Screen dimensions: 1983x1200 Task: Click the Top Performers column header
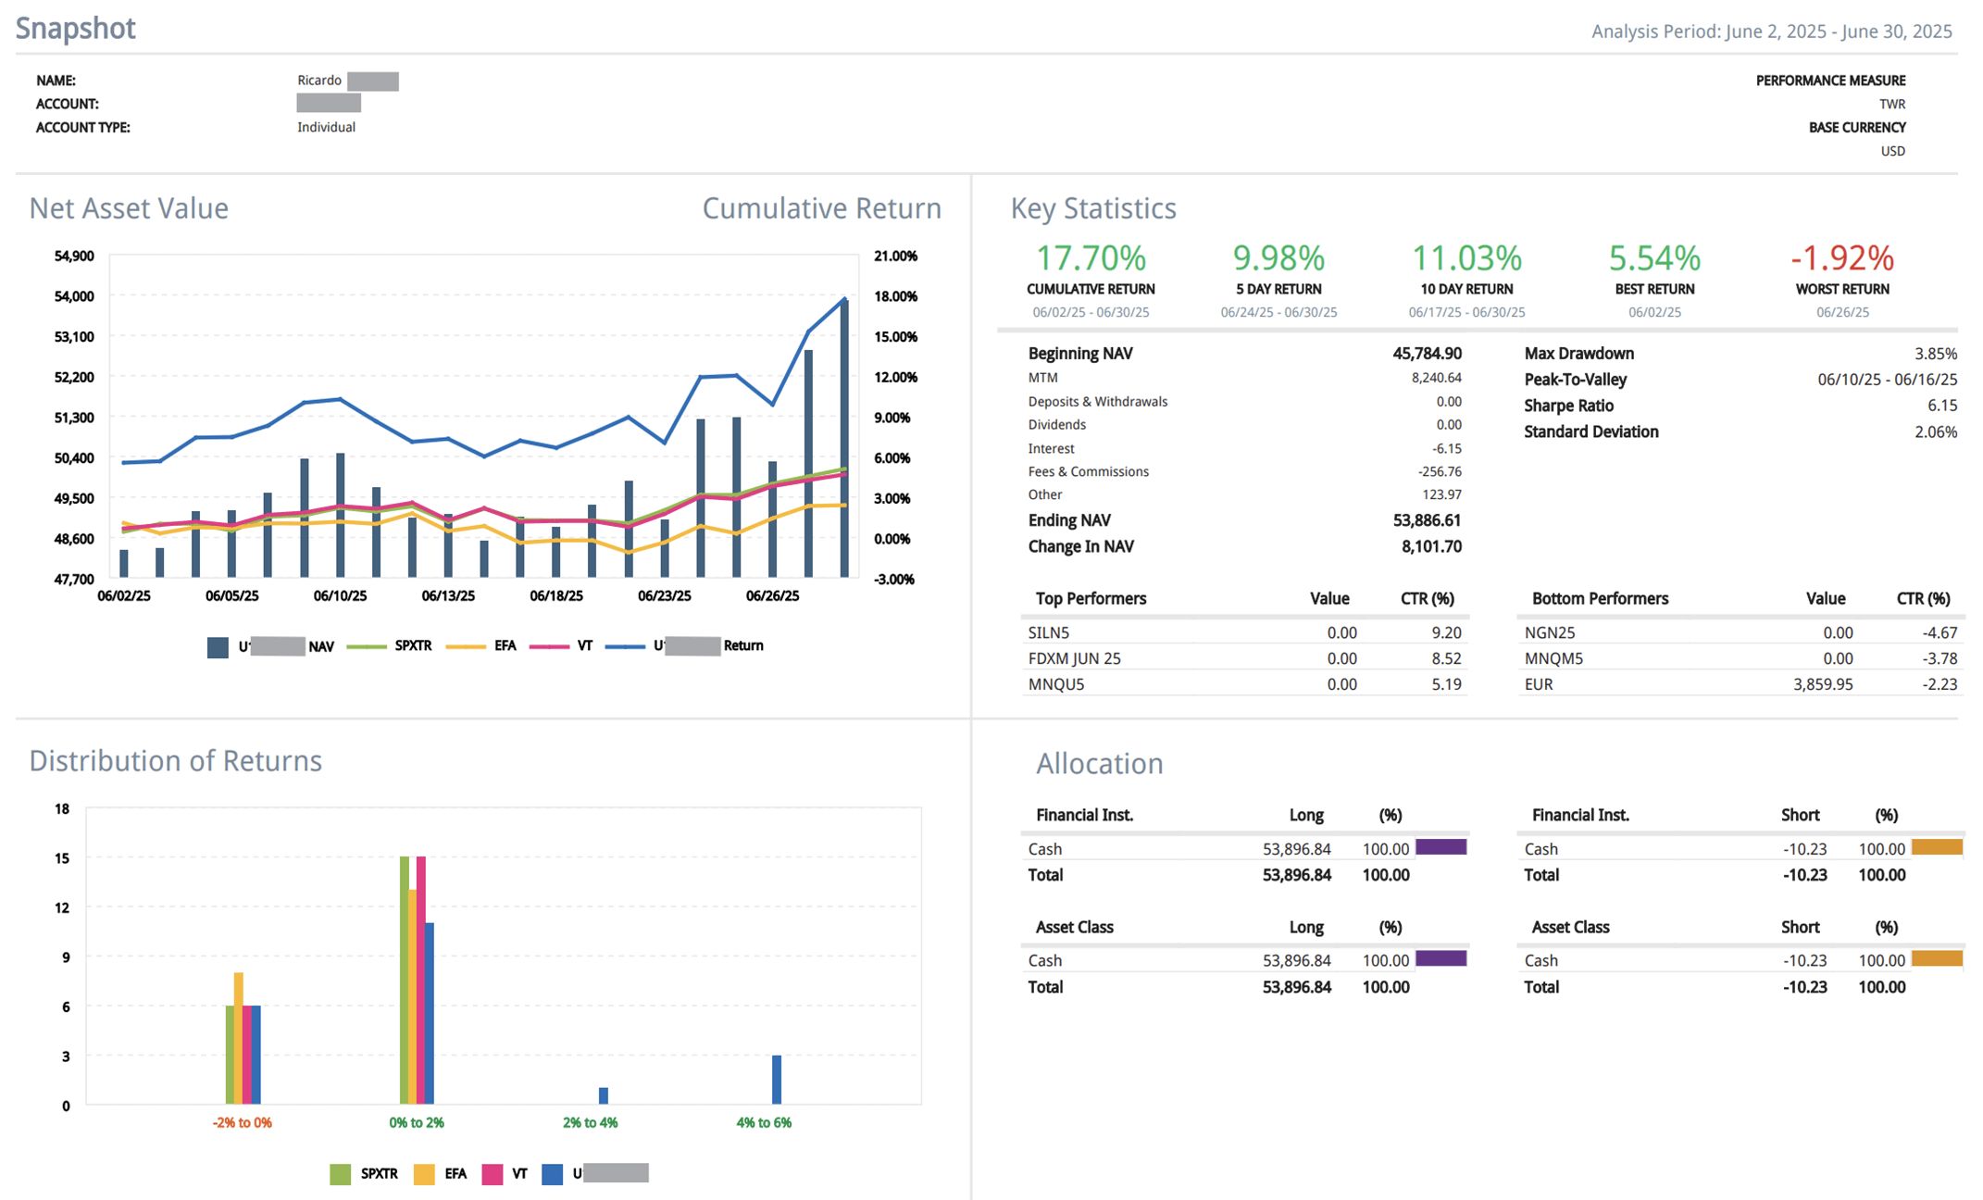(x=1091, y=598)
